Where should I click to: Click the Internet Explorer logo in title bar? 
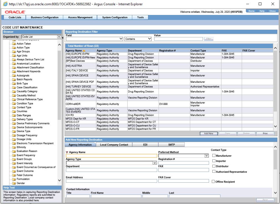point(5,4)
